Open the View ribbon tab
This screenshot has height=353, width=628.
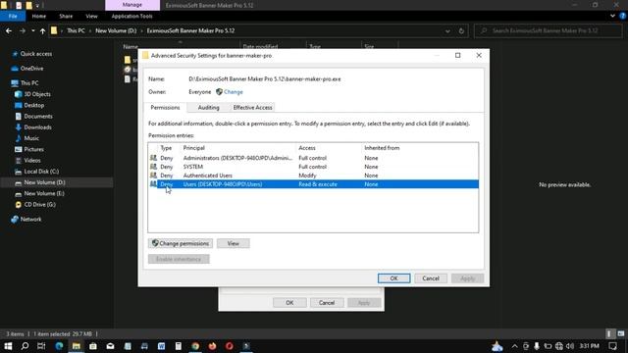pyautogui.click(x=91, y=17)
